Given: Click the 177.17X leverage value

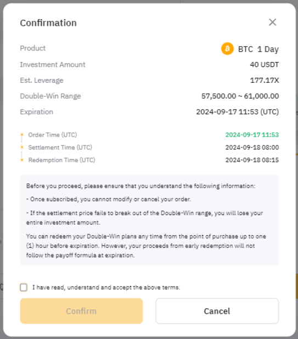Looking at the screenshot, I should 265,80.
